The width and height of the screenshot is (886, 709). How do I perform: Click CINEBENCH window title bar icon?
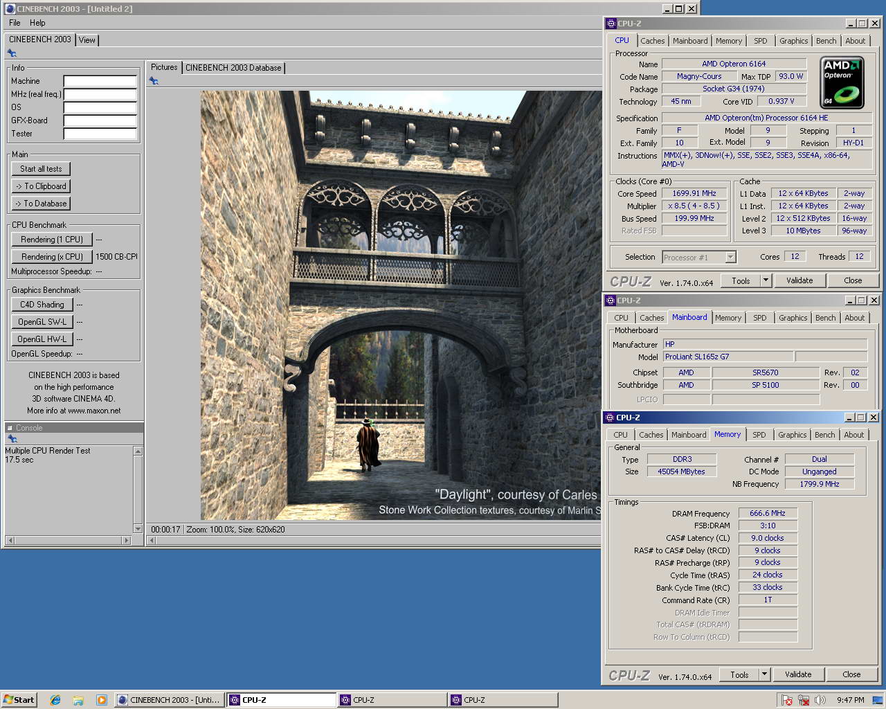coord(10,9)
